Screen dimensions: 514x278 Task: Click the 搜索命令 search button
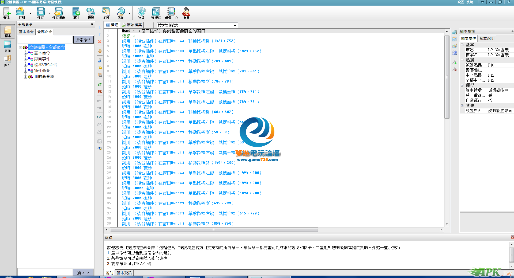(x=83, y=40)
